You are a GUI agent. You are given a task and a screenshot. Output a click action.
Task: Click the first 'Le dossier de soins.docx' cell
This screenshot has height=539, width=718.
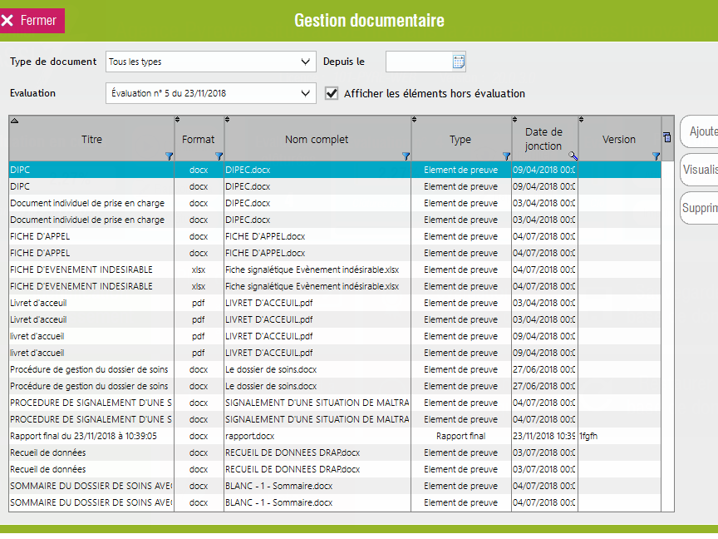point(317,369)
